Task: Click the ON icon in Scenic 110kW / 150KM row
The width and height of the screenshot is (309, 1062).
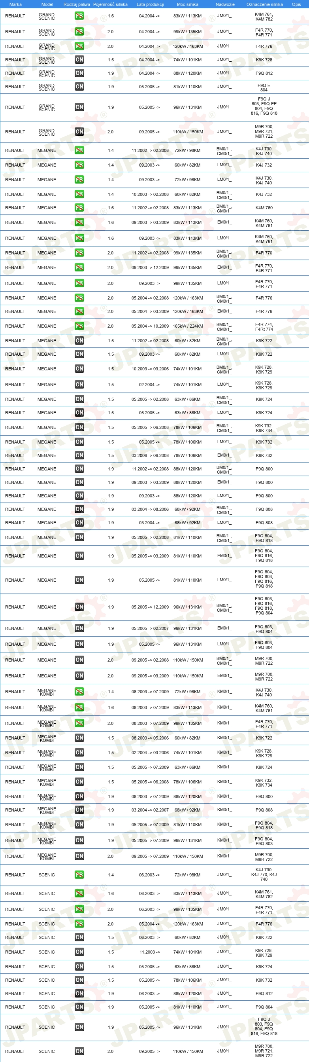Action: pos(79,1051)
